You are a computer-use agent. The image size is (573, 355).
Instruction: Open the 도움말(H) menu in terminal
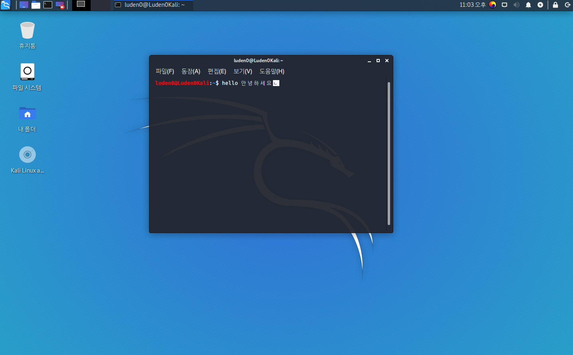pyautogui.click(x=272, y=71)
